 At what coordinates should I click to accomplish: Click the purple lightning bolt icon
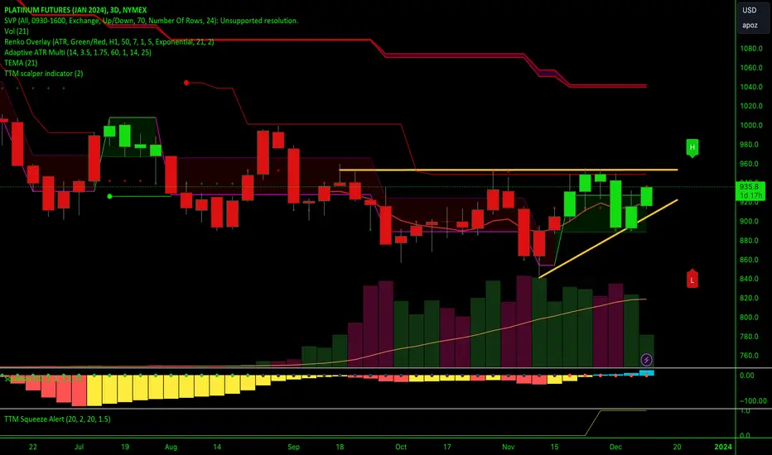pos(646,360)
